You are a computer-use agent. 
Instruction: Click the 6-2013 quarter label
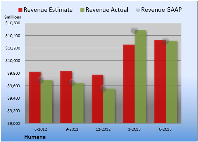coord(165,129)
